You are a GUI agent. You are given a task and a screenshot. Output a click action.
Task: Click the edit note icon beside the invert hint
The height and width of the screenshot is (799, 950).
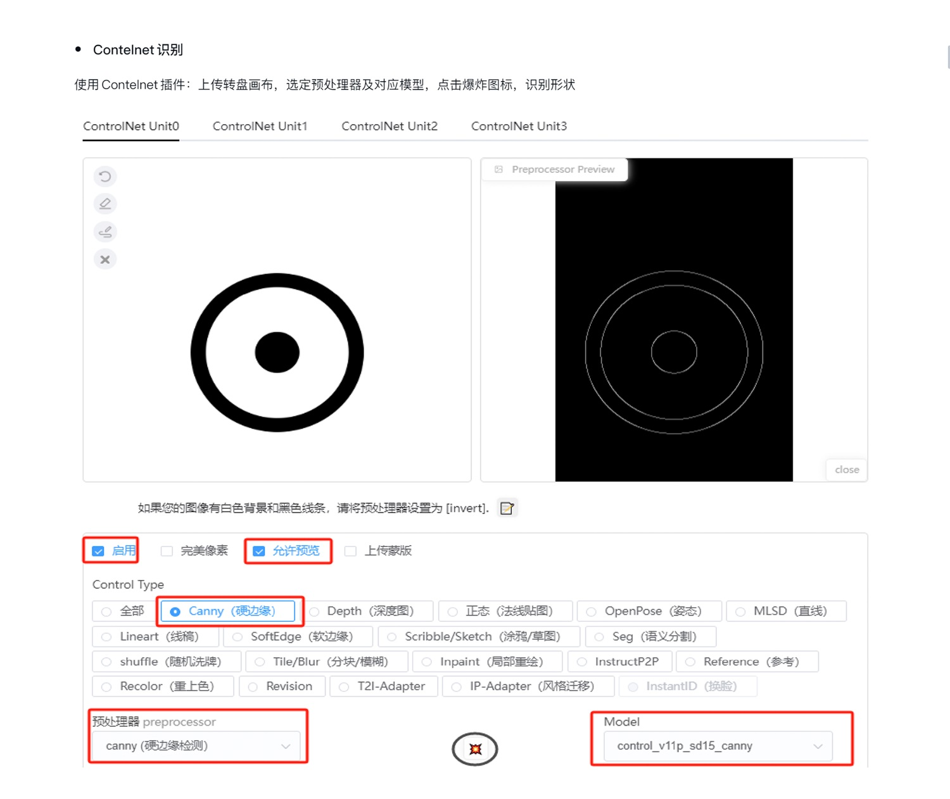[507, 508]
